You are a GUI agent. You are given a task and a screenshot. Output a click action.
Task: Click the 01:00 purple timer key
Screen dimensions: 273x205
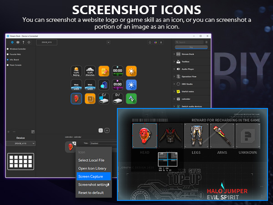[x=117, y=85]
